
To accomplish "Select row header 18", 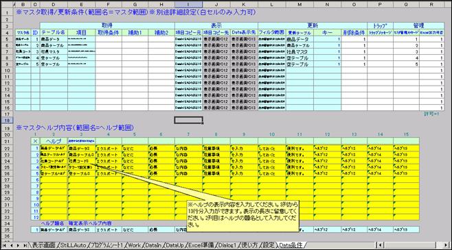I will click(x=8, y=121).
